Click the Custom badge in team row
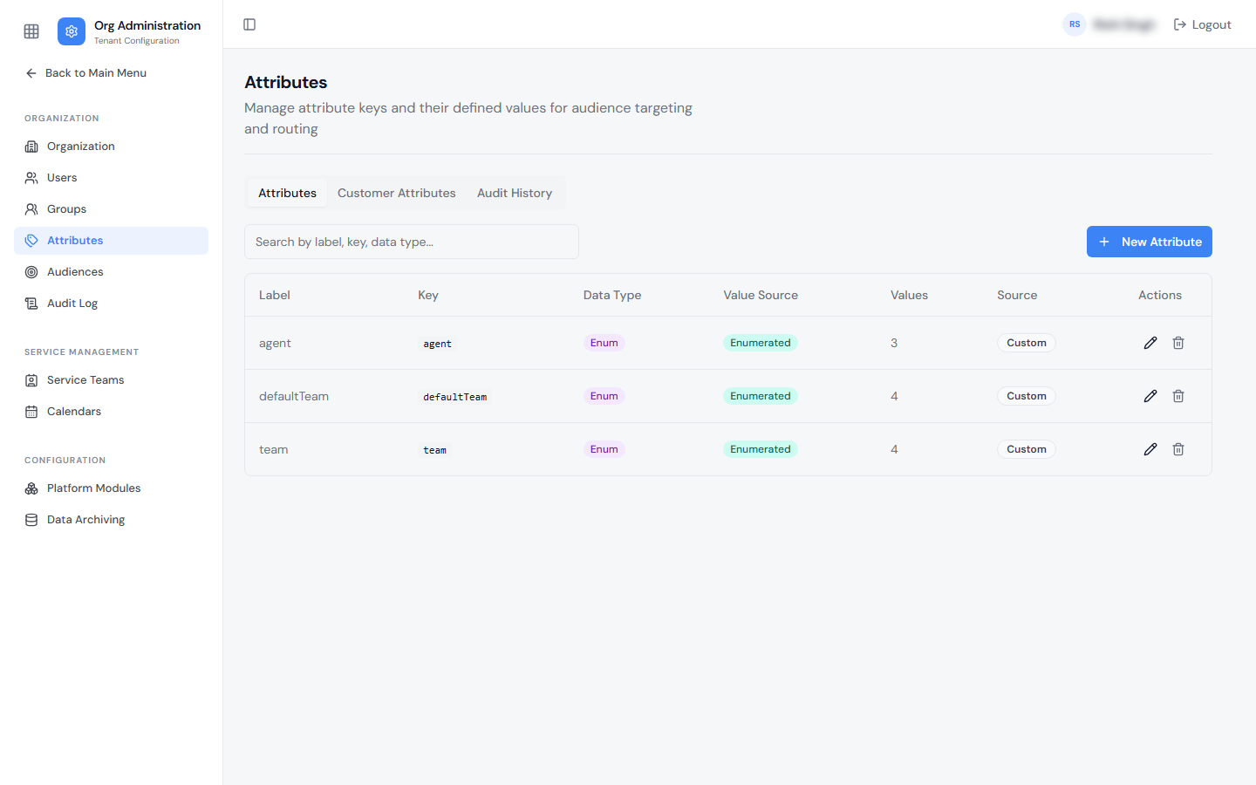The width and height of the screenshot is (1256, 785). pos(1027,449)
